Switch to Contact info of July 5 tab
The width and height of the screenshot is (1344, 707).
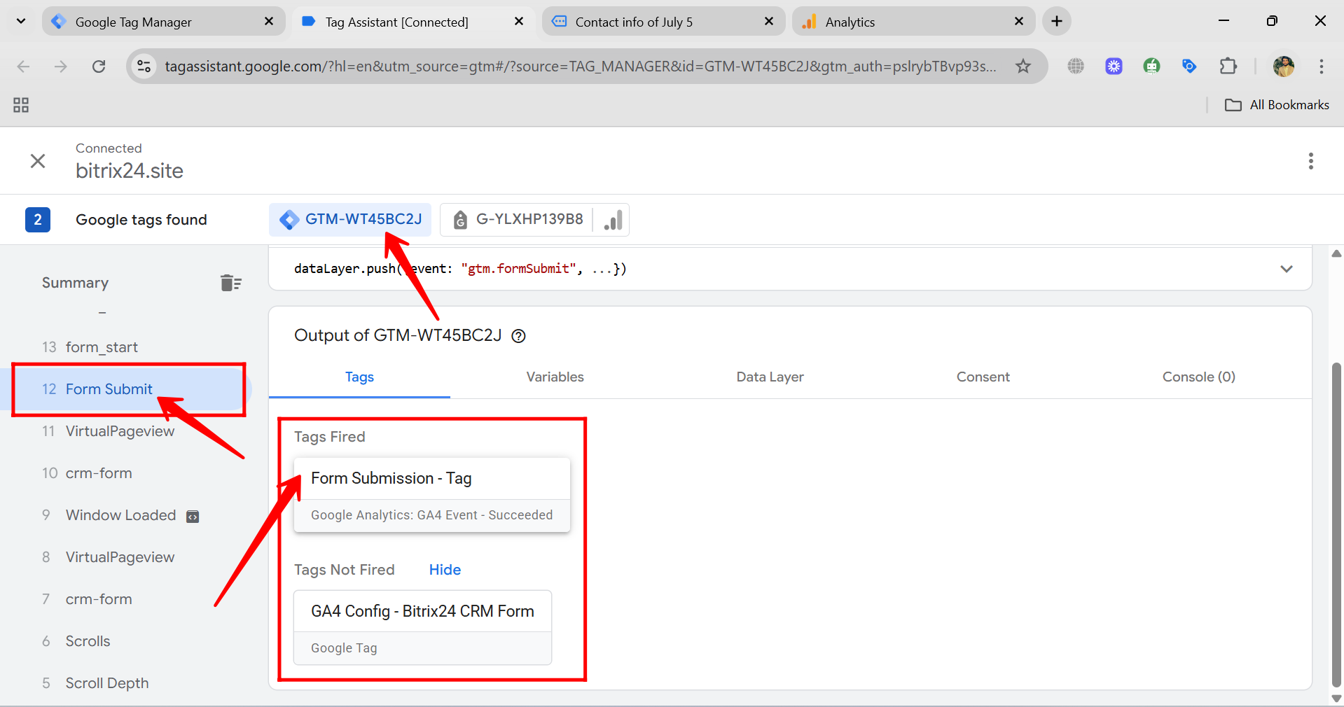(x=663, y=22)
